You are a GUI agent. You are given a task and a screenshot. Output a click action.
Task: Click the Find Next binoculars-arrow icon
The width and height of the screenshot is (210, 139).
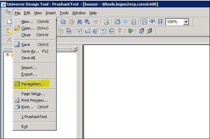[x=87, y=22]
